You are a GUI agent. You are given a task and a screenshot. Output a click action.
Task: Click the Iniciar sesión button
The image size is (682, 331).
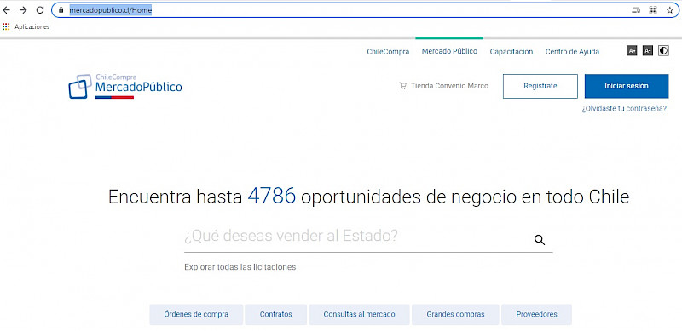(627, 86)
